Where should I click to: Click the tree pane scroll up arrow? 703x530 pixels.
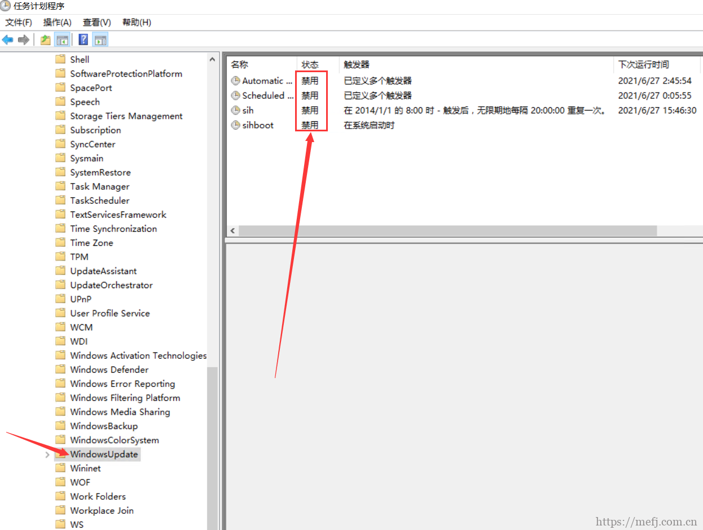tap(213, 59)
